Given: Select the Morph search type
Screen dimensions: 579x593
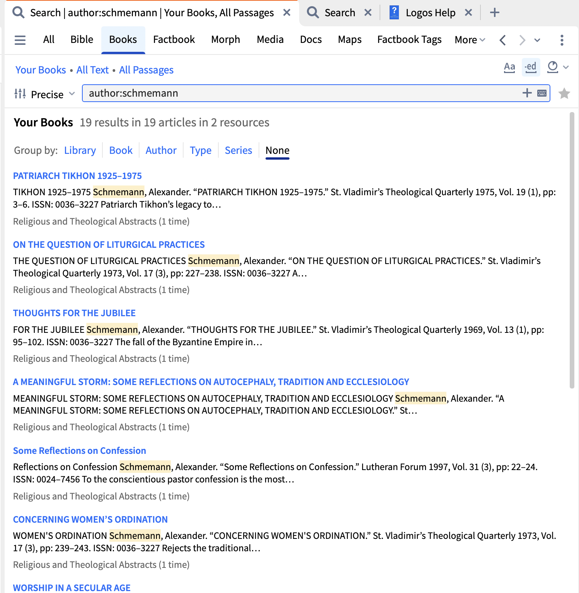Looking at the screenshot, I should coord(225,39).
